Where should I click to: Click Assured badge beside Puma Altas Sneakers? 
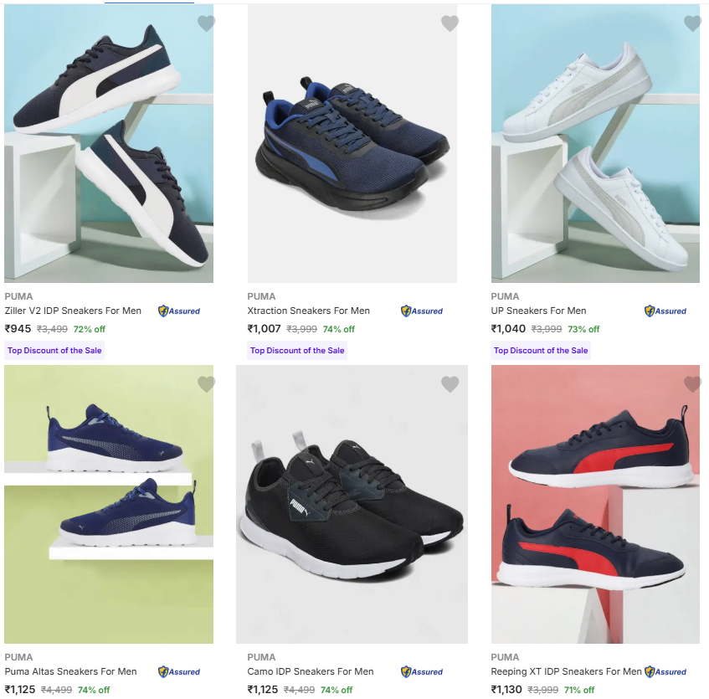(x=179, y=671)
